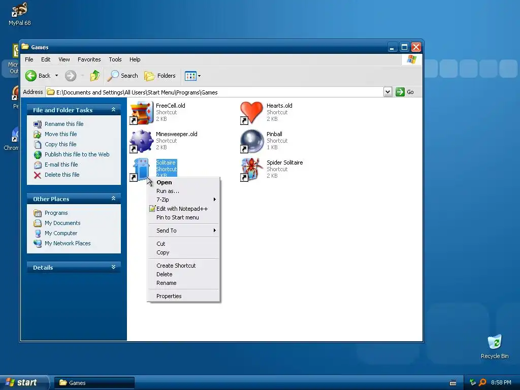Viewport: 520px width, 390px height.
Task: Open Properties from the context menu
Action: coord(183,296)
